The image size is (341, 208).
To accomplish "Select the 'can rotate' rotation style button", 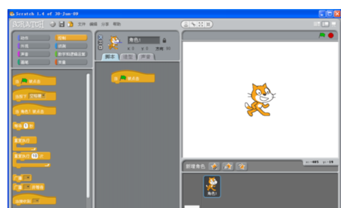I will click(x=100, y=37).
